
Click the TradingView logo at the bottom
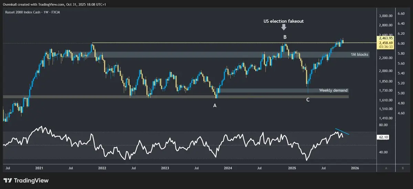(x=26, y=180)
